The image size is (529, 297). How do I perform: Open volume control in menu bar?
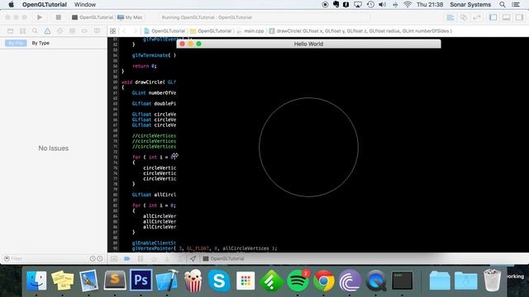pyautogui.click(x=382, y=5)
